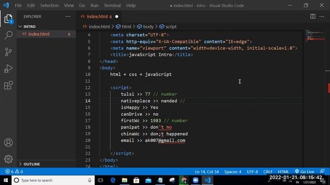330x185 pixels.
Task: Start server with Go Live
Action: coord(304,172)
